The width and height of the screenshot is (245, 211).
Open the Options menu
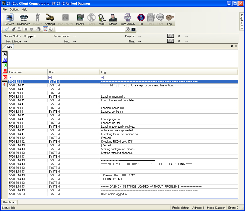(x=14, y=9)
